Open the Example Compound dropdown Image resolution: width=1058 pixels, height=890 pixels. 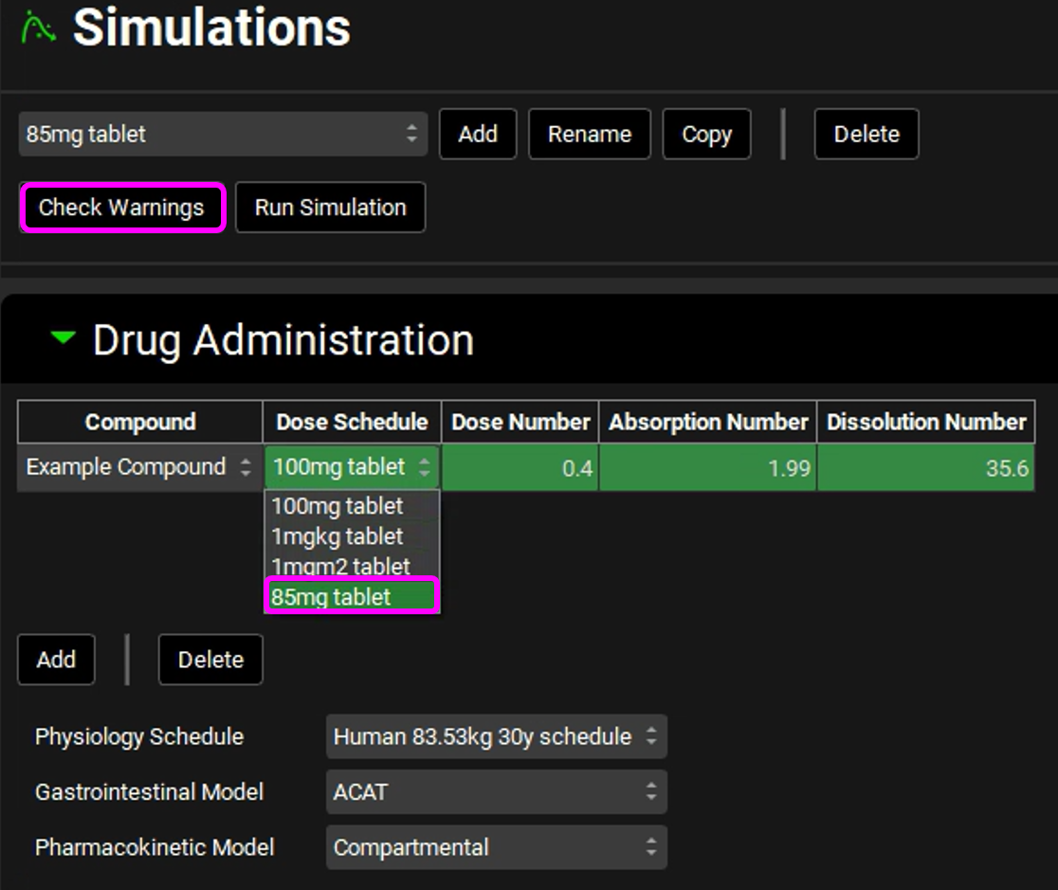[139, 467]
